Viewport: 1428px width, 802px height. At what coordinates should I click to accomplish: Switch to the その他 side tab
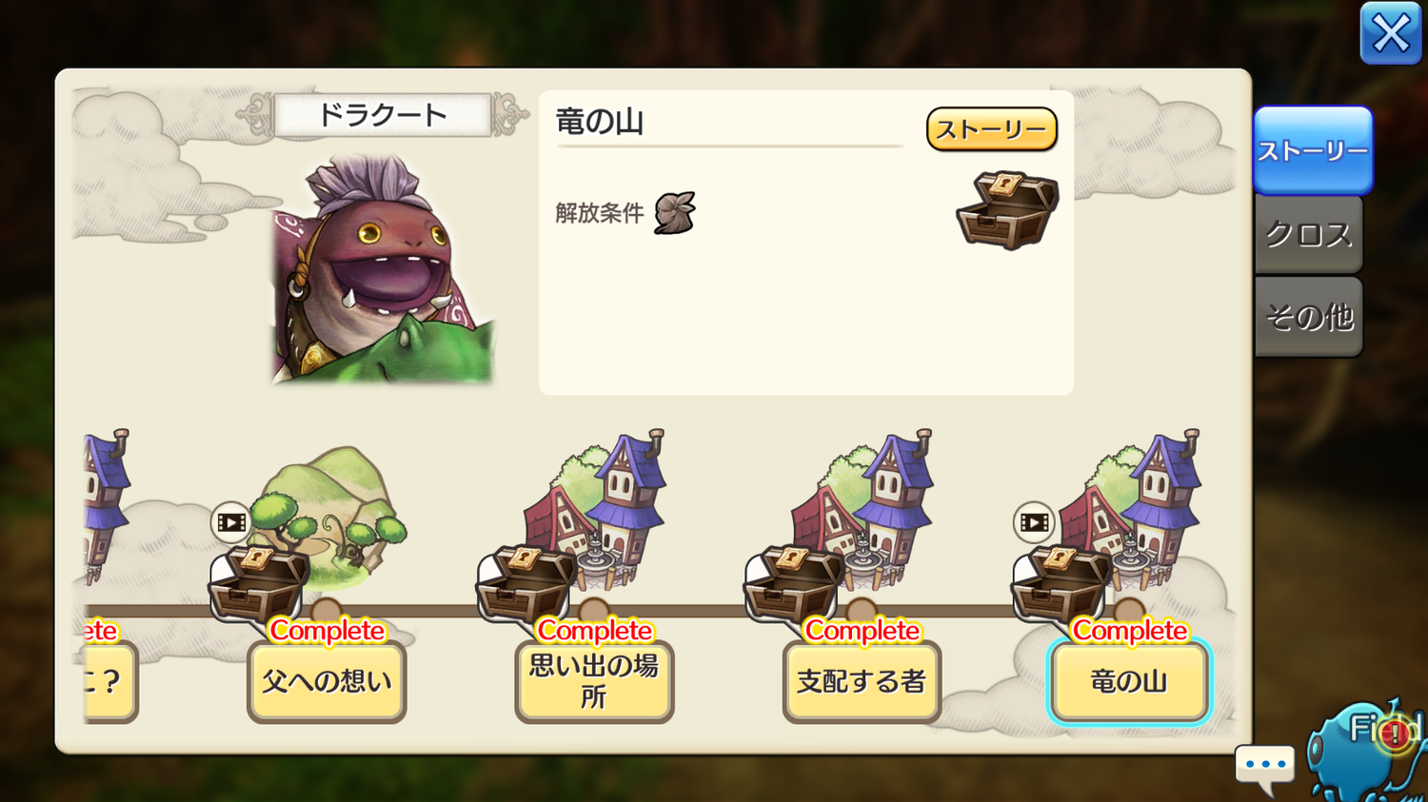point(1309,317)
